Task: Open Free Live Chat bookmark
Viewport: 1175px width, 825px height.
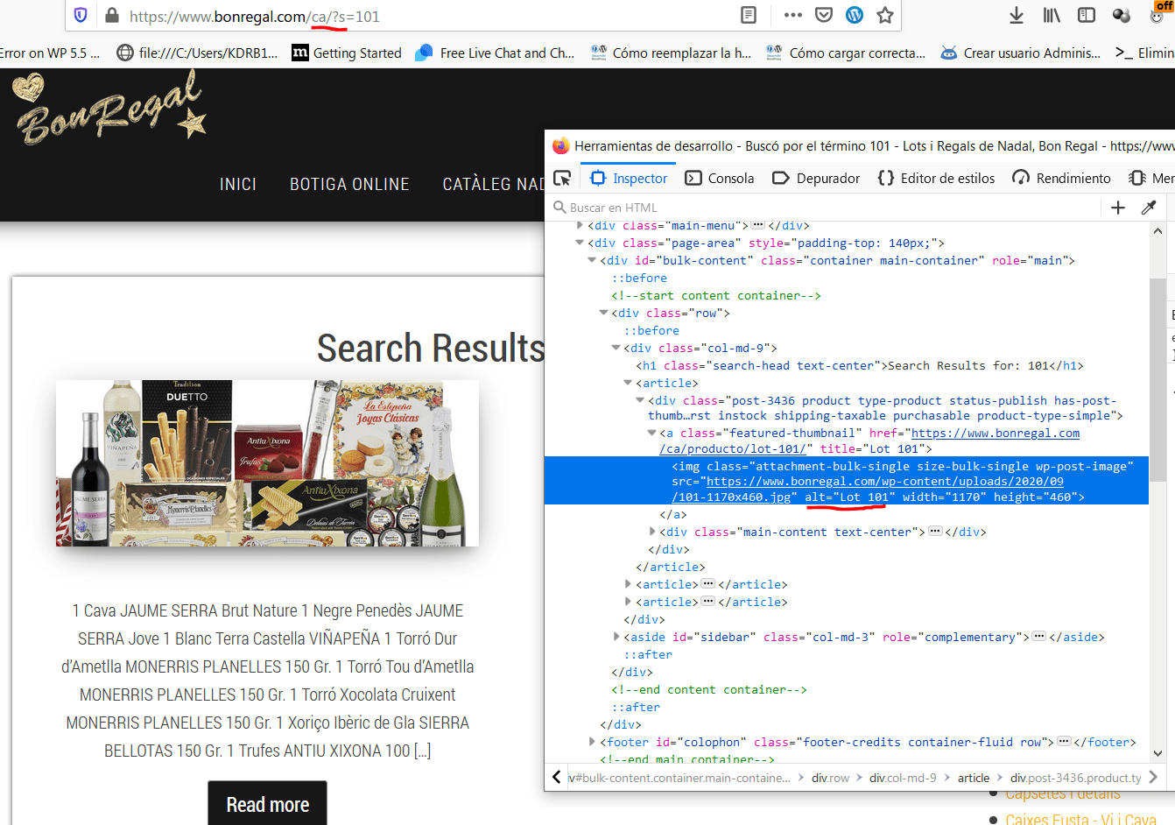Action: 496,53
